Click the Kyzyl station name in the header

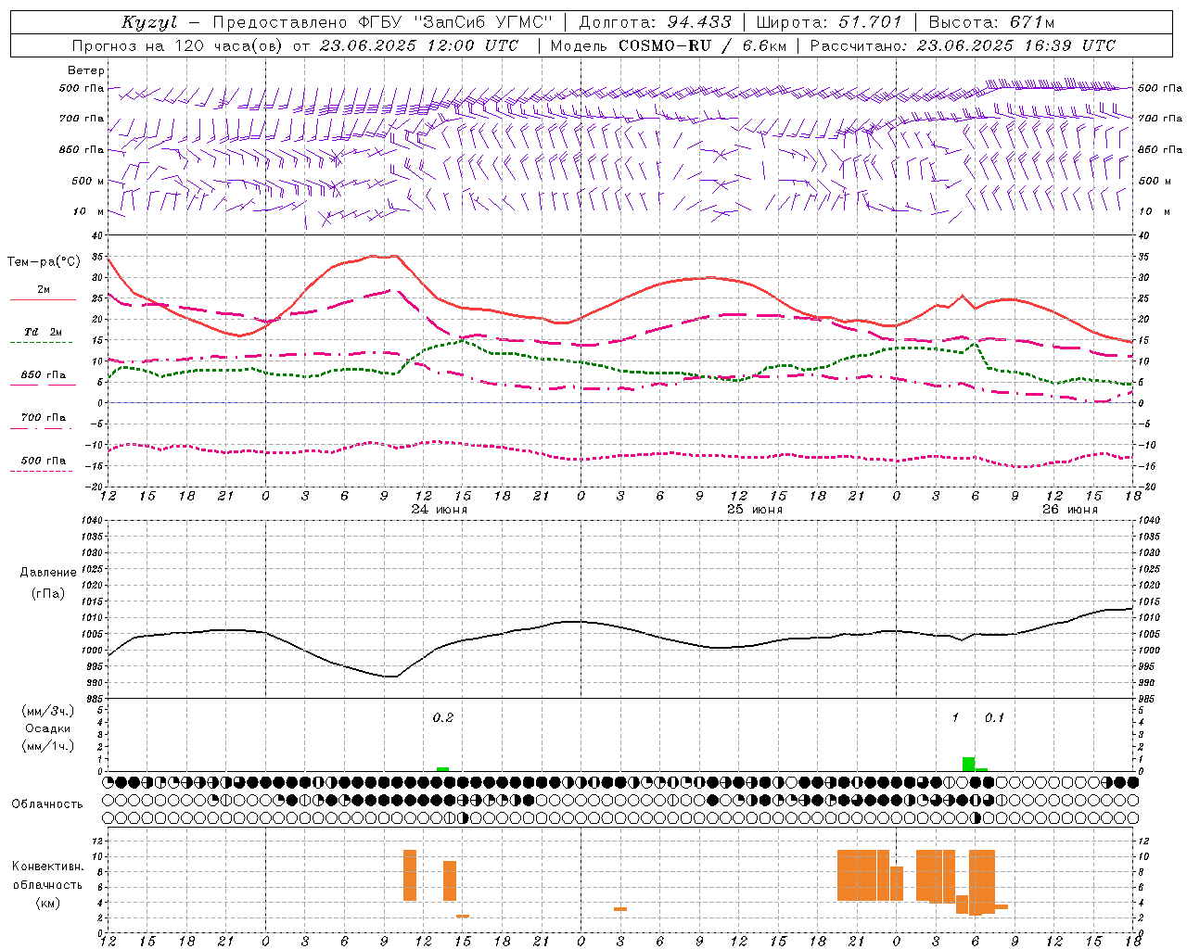149,22
